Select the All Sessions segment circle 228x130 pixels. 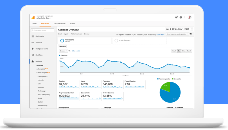[x=62, y=41]
